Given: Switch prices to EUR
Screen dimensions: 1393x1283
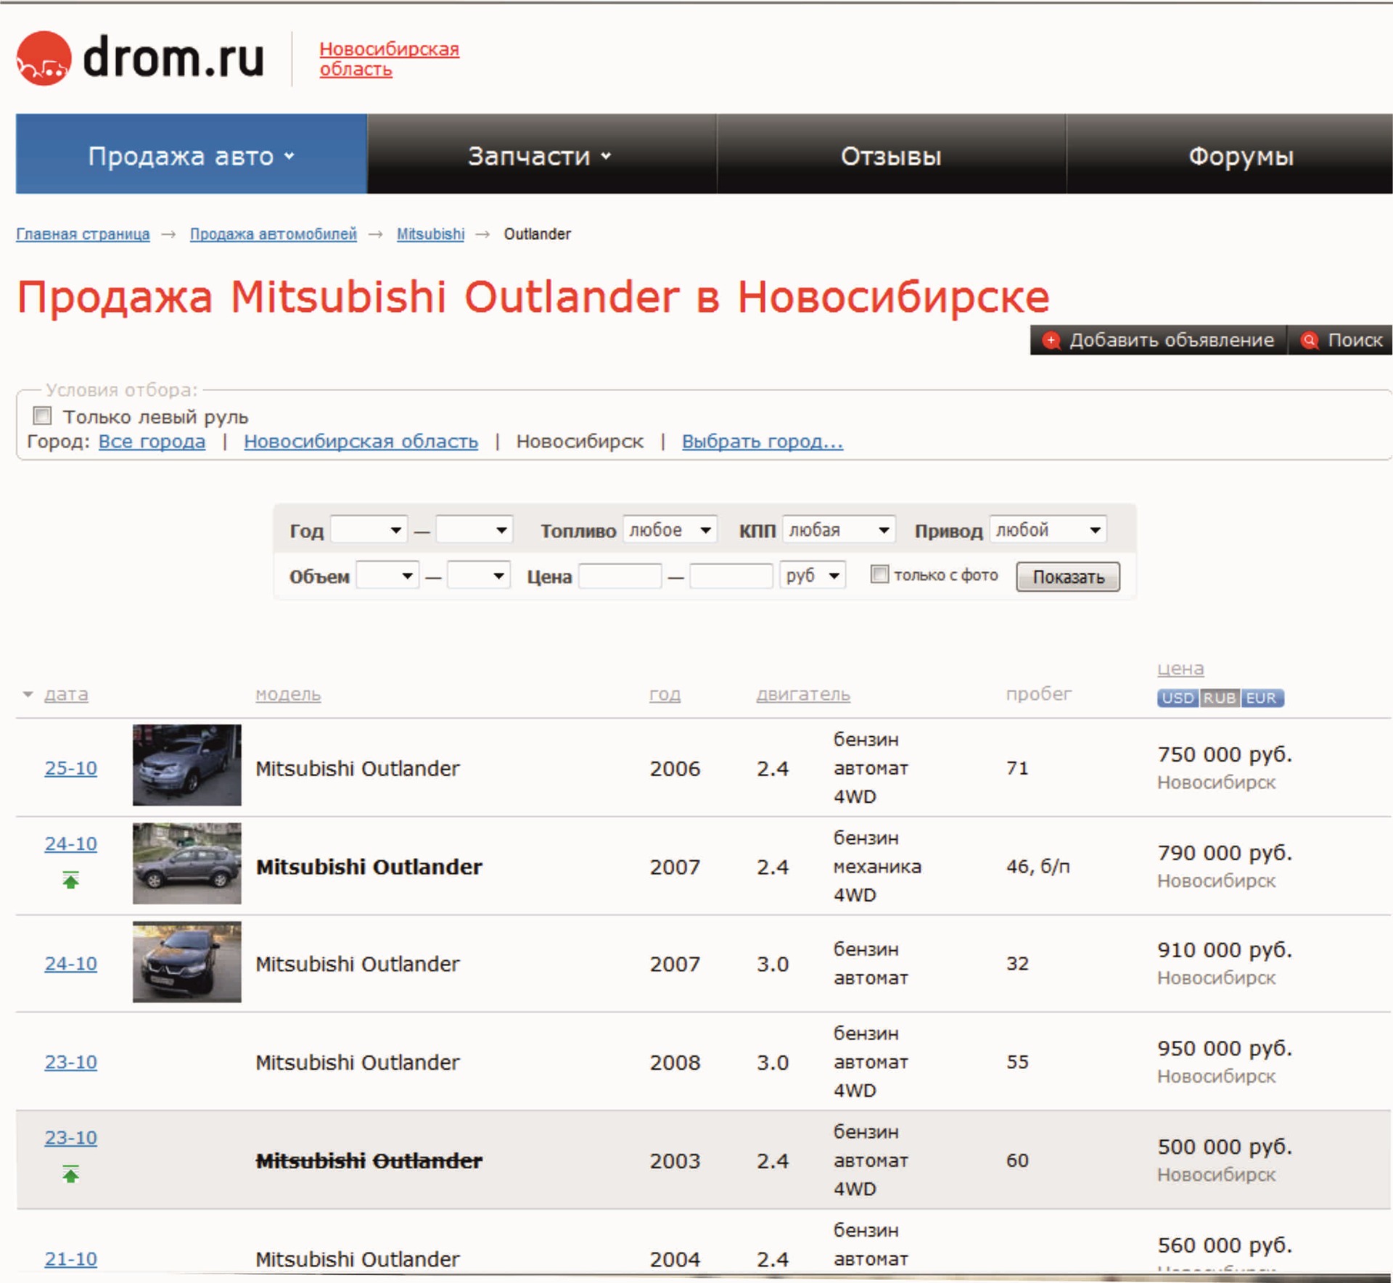Looking at the screenshot, I should (1262, 698).
